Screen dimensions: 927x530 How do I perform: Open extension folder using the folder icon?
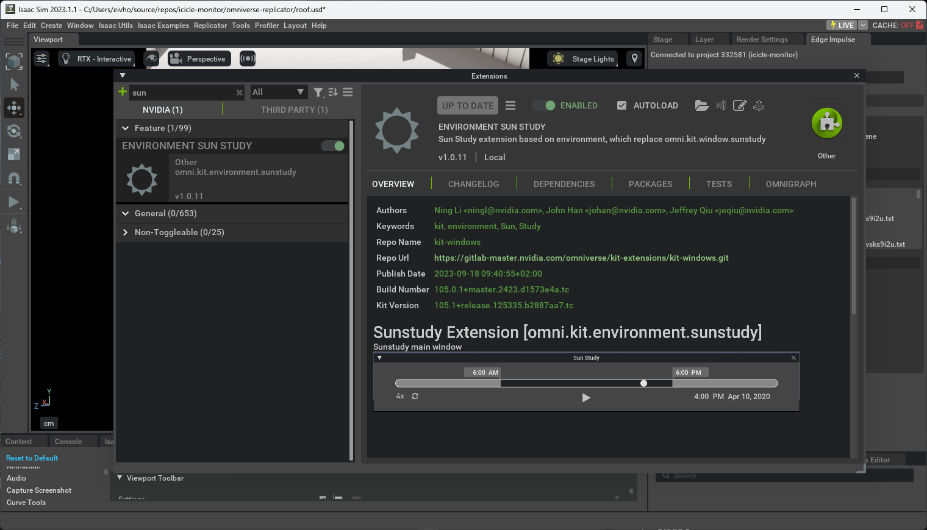701,105
